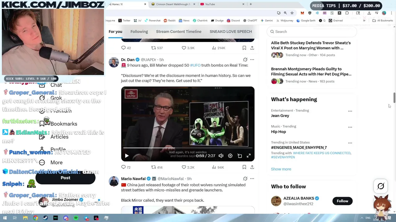Switch to the Crimson Desert Walkthrough browser tab
Image resolution: width=396 pixels, height=222 pixels.
click(x=172, y=4)
